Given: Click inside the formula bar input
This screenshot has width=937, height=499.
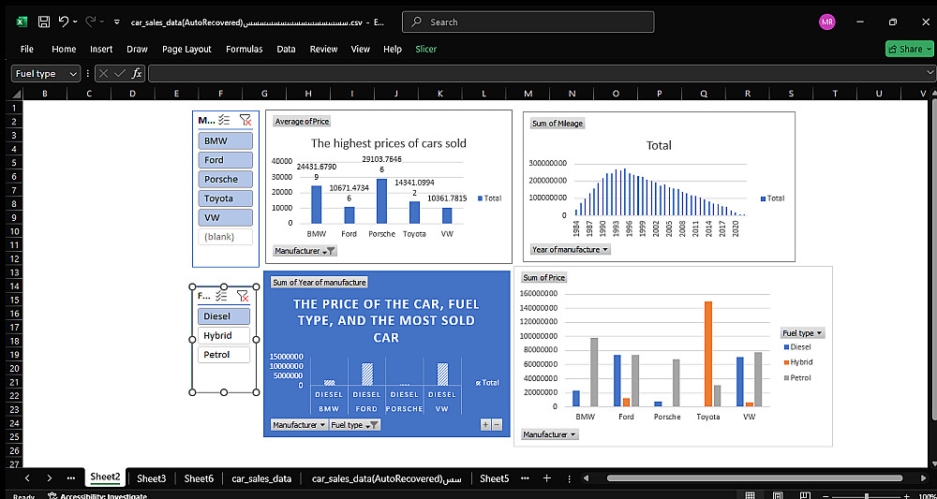Looking at the screenshot, I should tap(536, 73).
